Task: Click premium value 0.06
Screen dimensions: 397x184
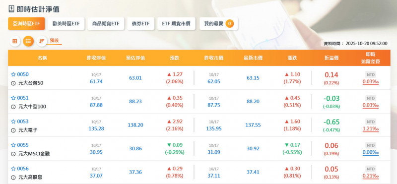Action: tap(331, 145)
